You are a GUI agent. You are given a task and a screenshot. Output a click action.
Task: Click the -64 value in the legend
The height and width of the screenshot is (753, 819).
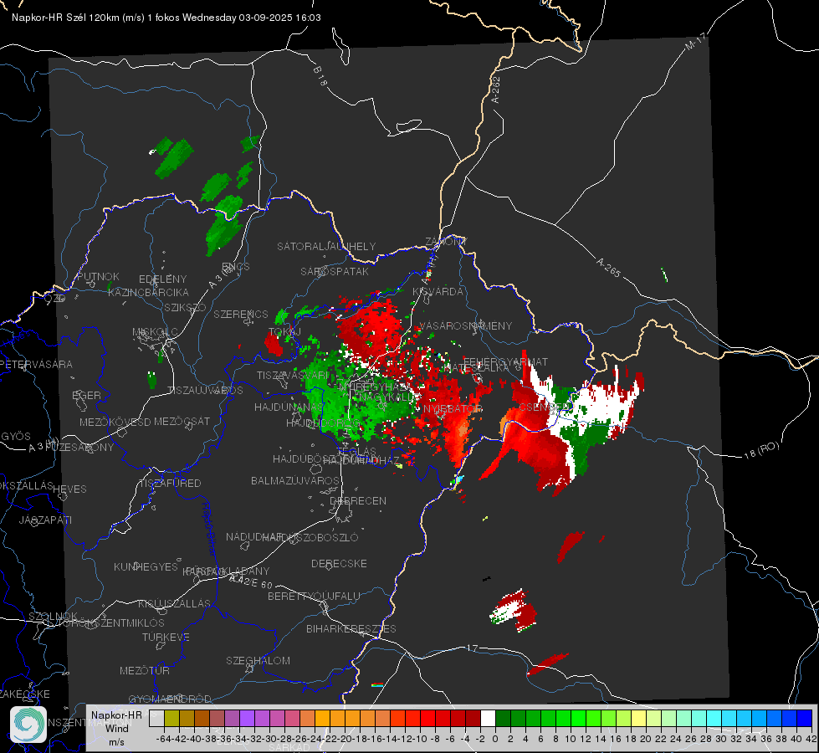point(163,739)
